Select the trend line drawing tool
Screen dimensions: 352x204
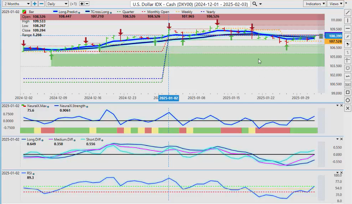click(347, 12)
